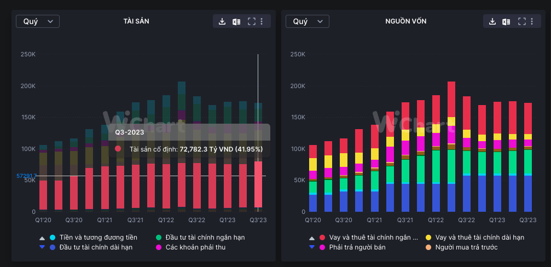Export Nguồn Vốn chart to Excel
The image size is (551, 267).
click(507, 21)
